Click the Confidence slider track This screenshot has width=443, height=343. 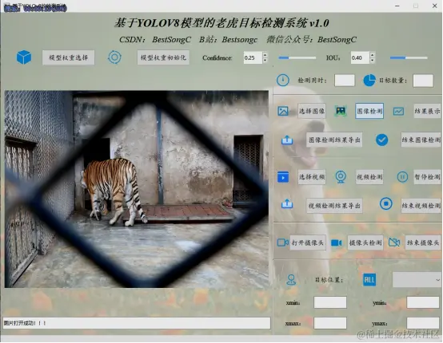pyautogui.click(x=297, y=57)
